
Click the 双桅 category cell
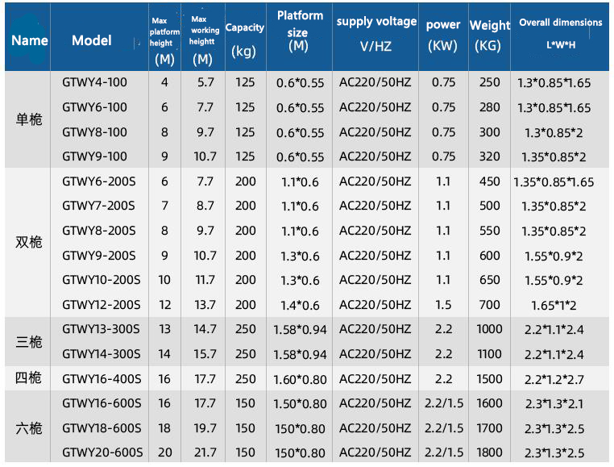(29, 242)
